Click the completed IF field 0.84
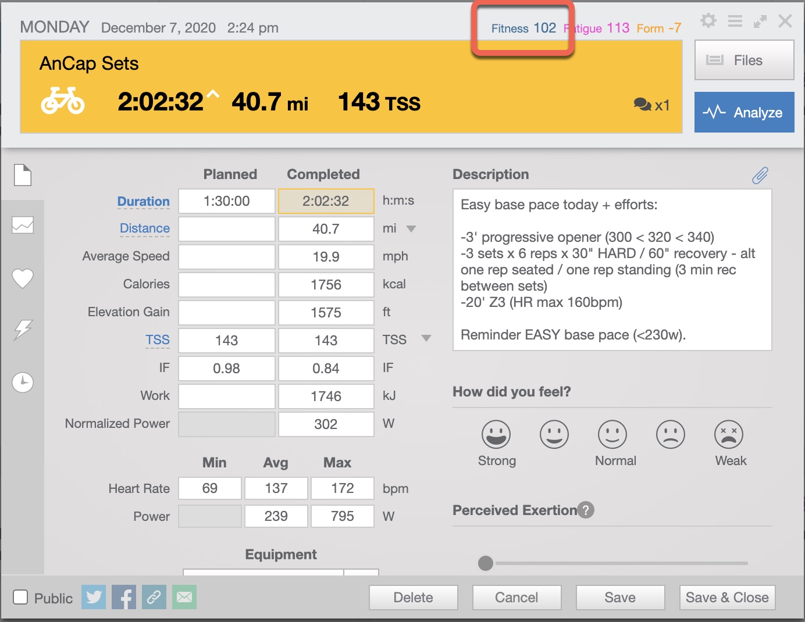Image resolution: width=805 pixels, height=622 pixels. (326, 369)
